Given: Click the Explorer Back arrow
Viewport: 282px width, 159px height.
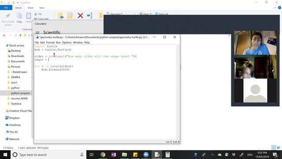Looking at the screenshot, I should click(4, 35).
